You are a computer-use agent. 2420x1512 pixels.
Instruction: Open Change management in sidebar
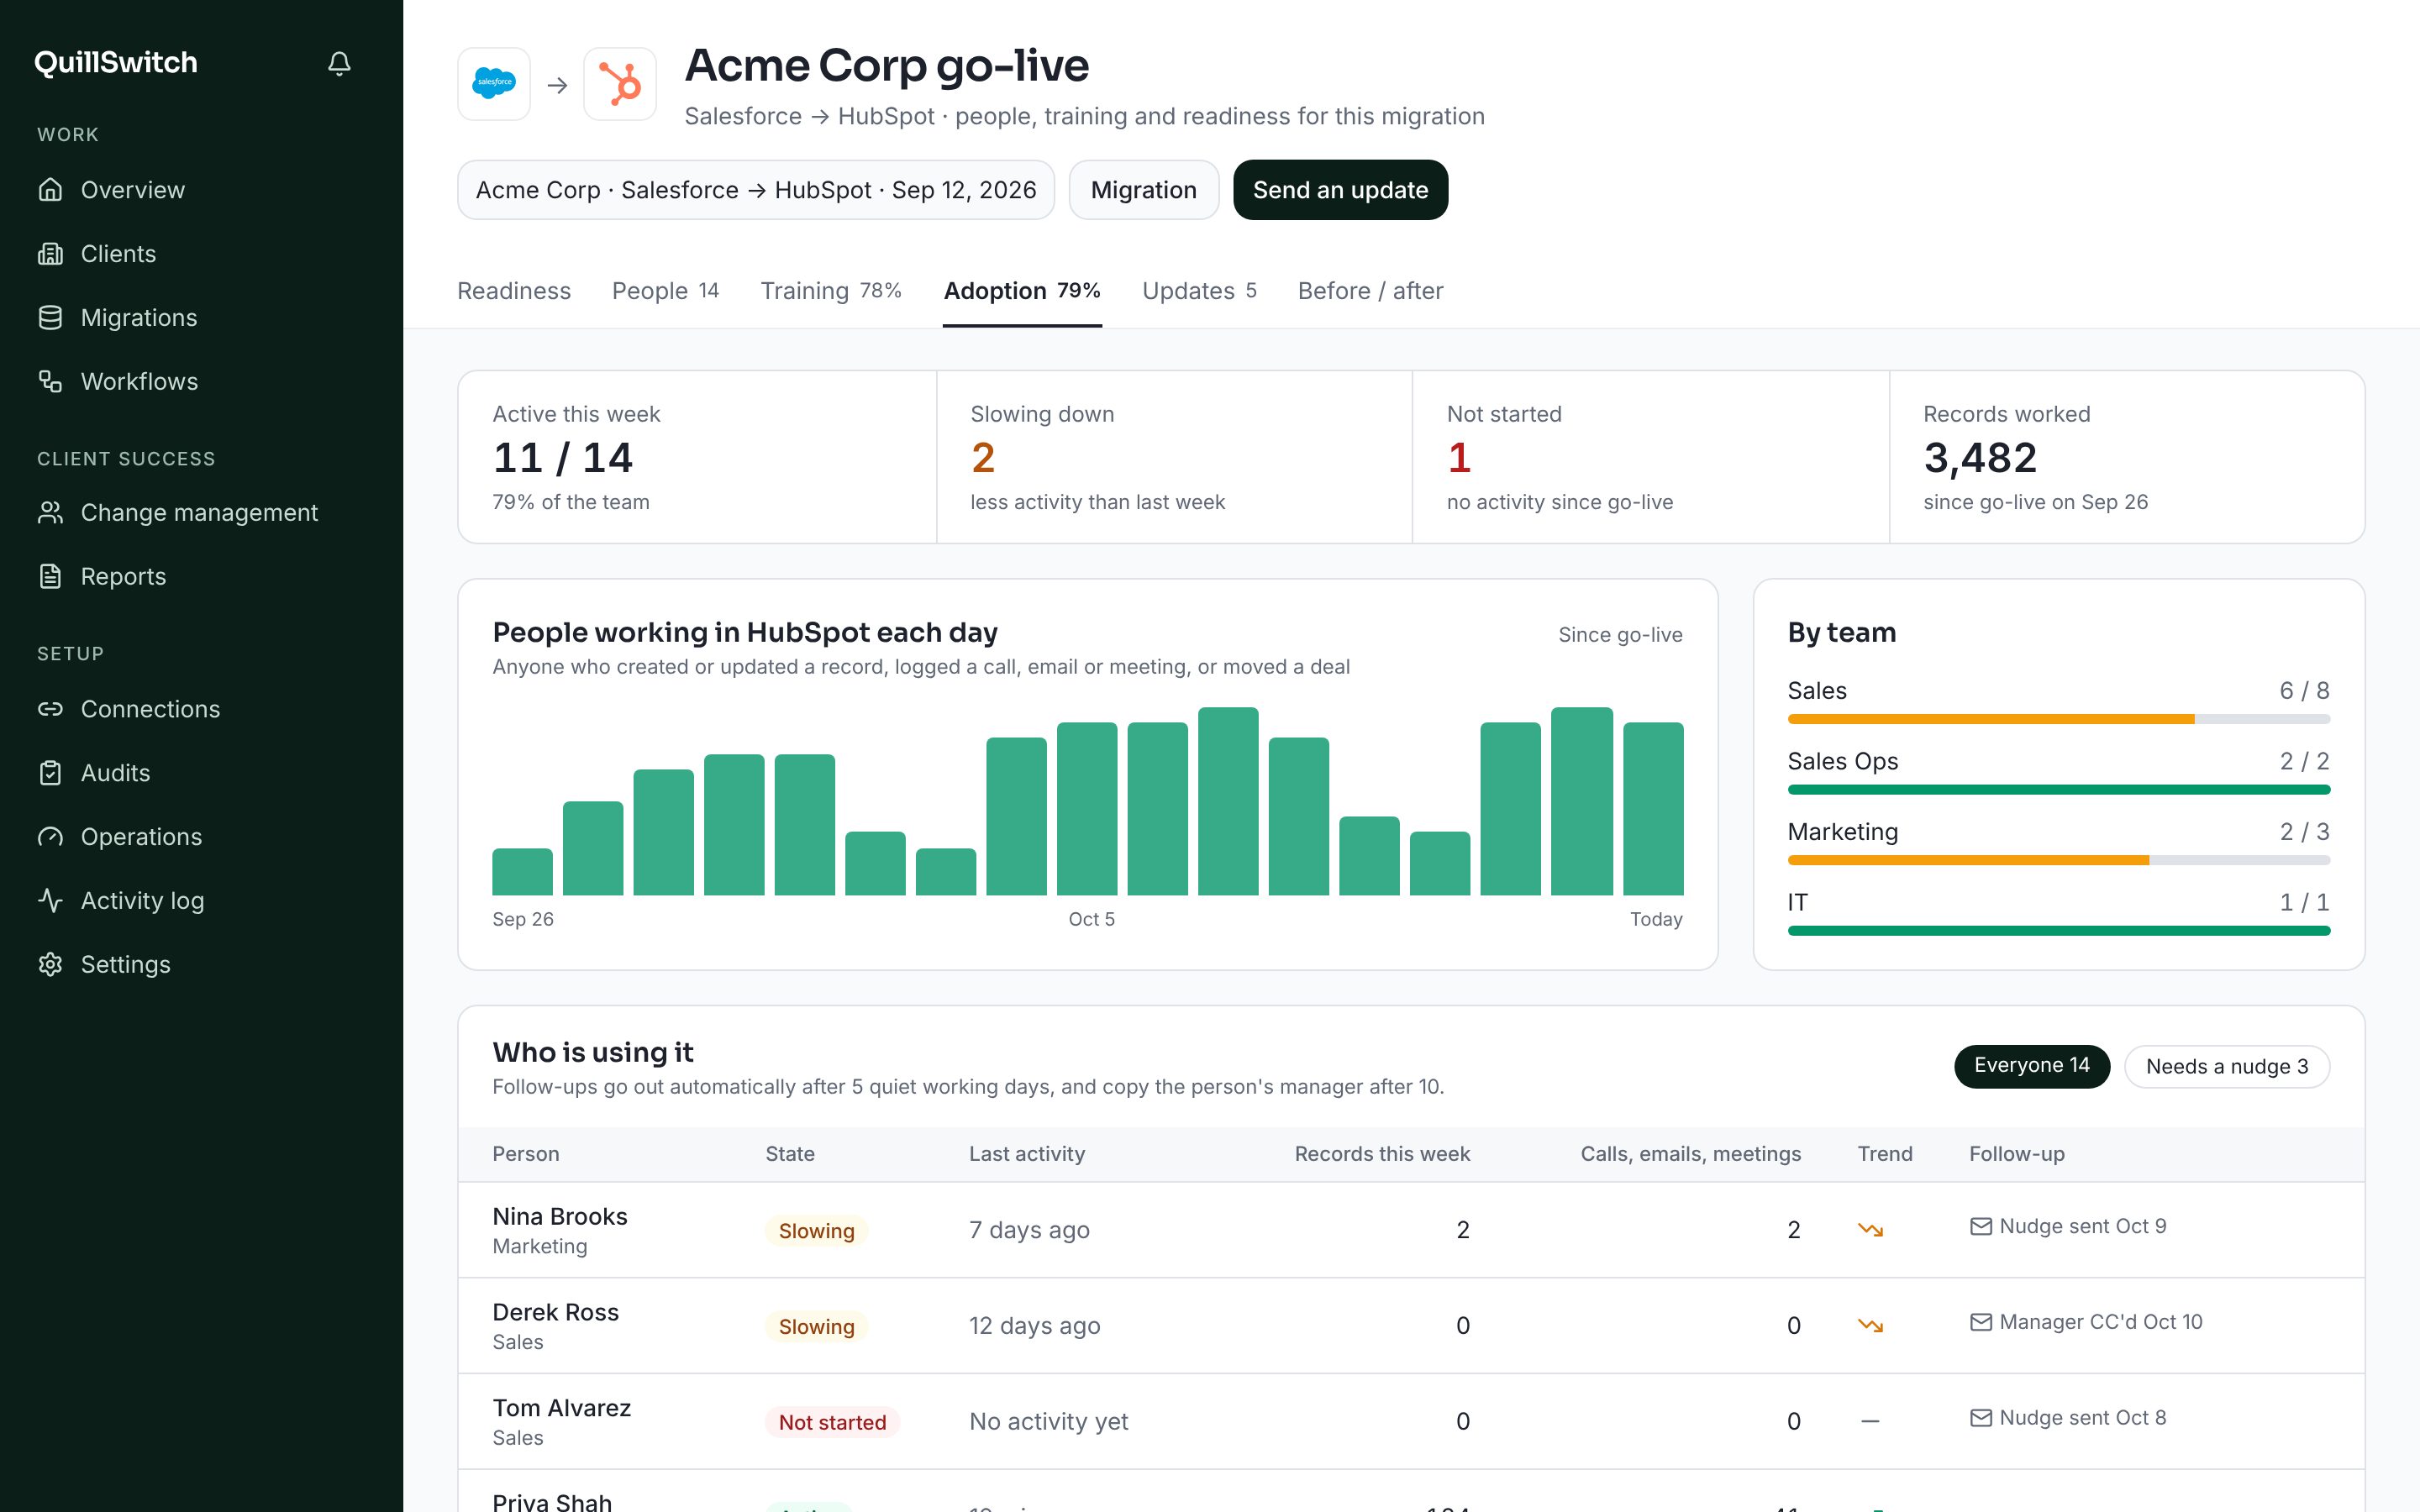click(200, 513)
